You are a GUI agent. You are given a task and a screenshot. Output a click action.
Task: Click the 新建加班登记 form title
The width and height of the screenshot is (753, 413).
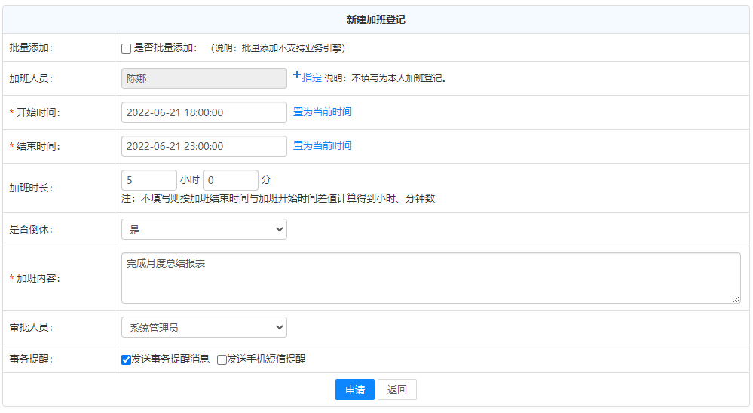coord(376,20)
